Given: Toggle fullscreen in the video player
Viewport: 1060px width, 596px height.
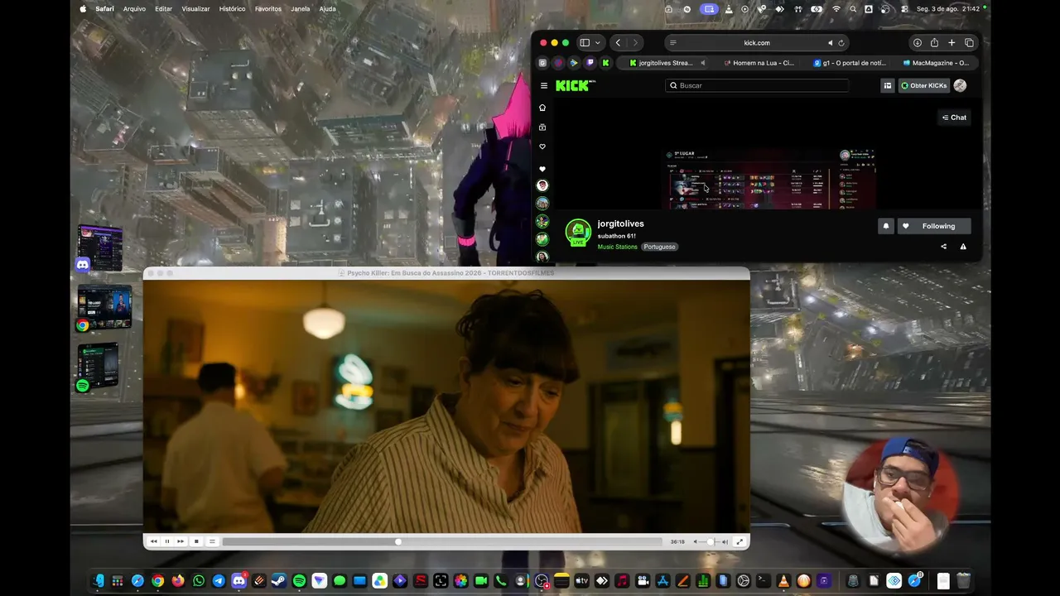Looking at the screenshot, I should [x=740, y=541].
